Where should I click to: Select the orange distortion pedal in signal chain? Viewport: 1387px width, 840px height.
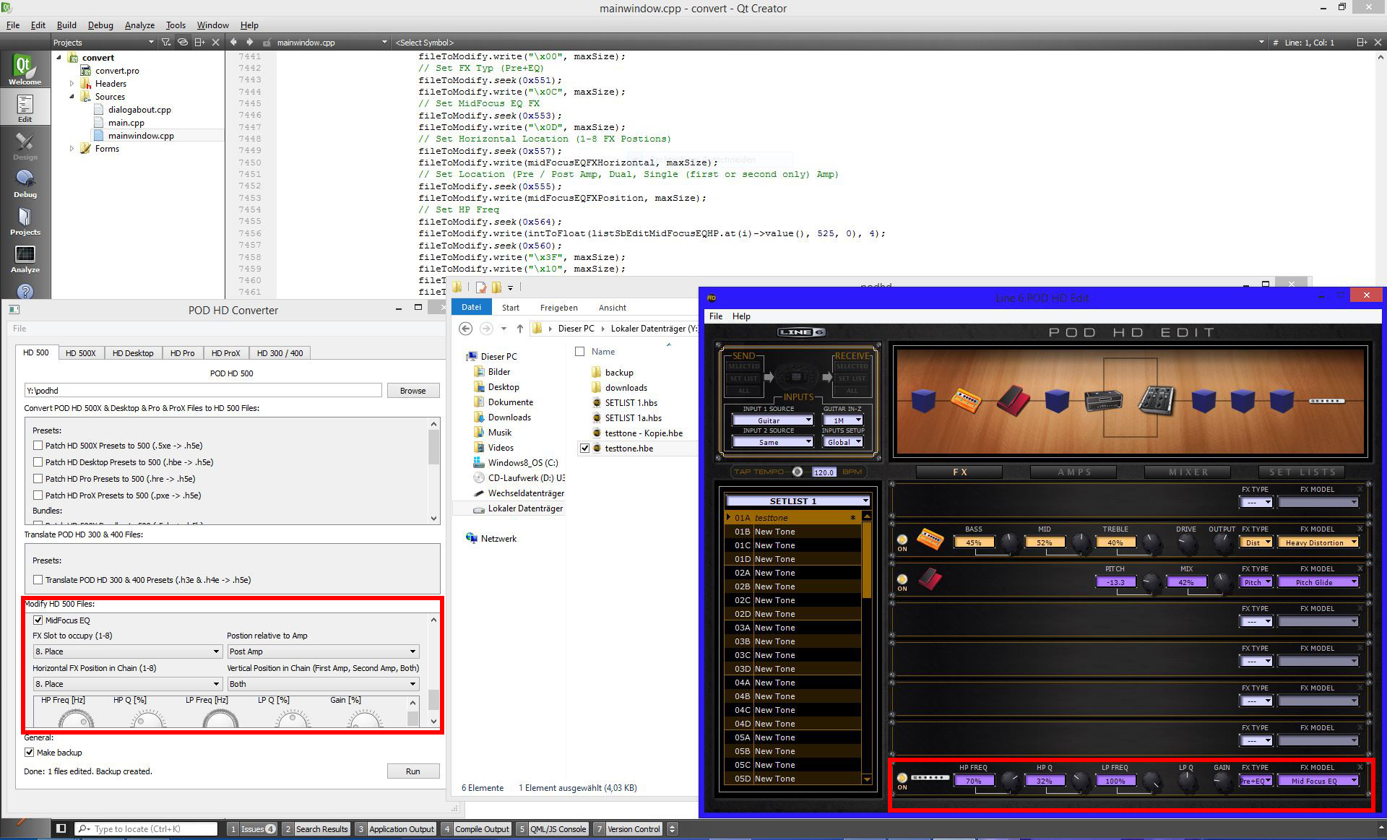(x=966, y=399)
